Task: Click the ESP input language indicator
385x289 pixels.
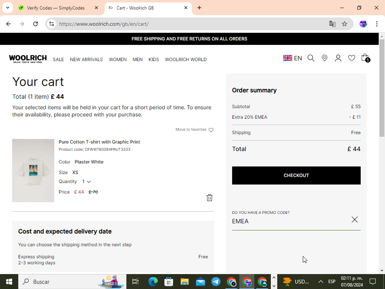Action: click(x=332, y=282)
